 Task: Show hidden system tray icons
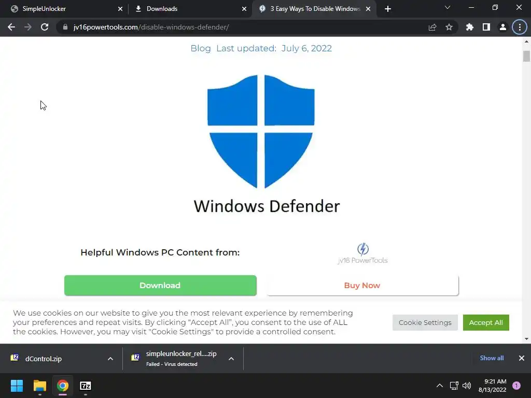point(440,386)
